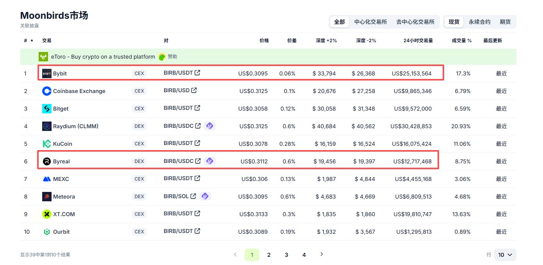Open external link icon for Raydium BIRB/USDC
Image resolution: width=543 pixels, height=265 pixels.
[198, 126]
